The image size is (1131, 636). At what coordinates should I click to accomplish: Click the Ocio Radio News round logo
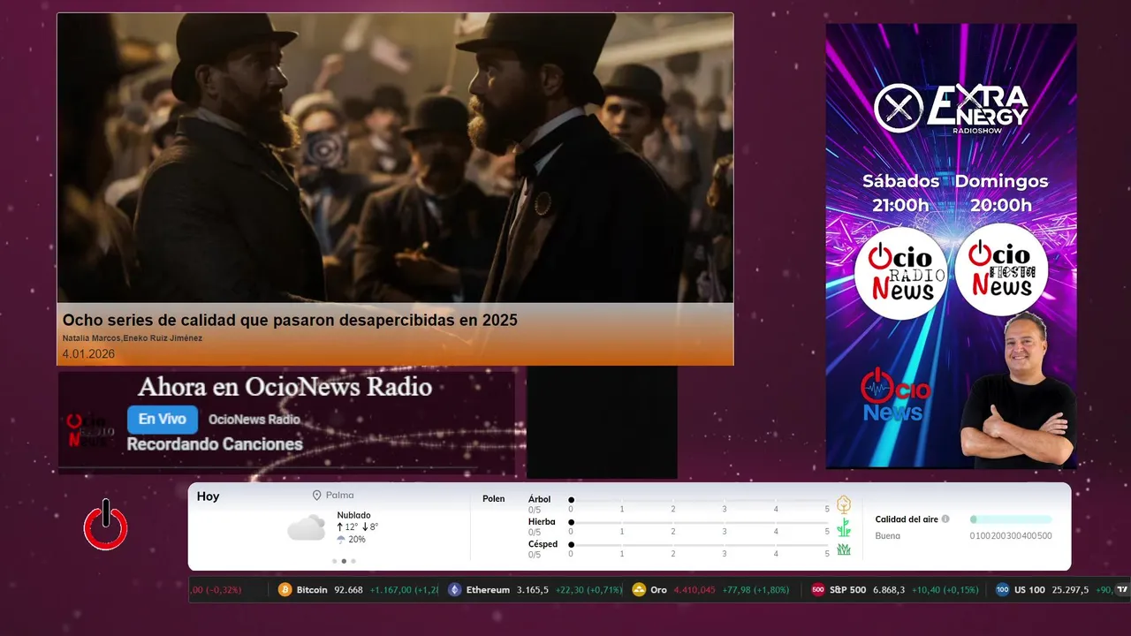pyautogui.click(x=900, y=272)
